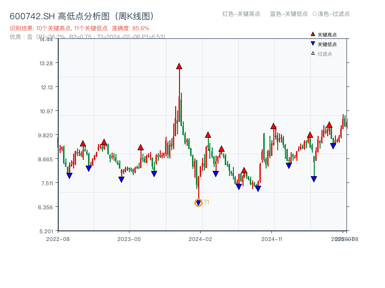Select the rightmost red high-point marker
The height and width of the screenshot is (288, 385).
329,125
